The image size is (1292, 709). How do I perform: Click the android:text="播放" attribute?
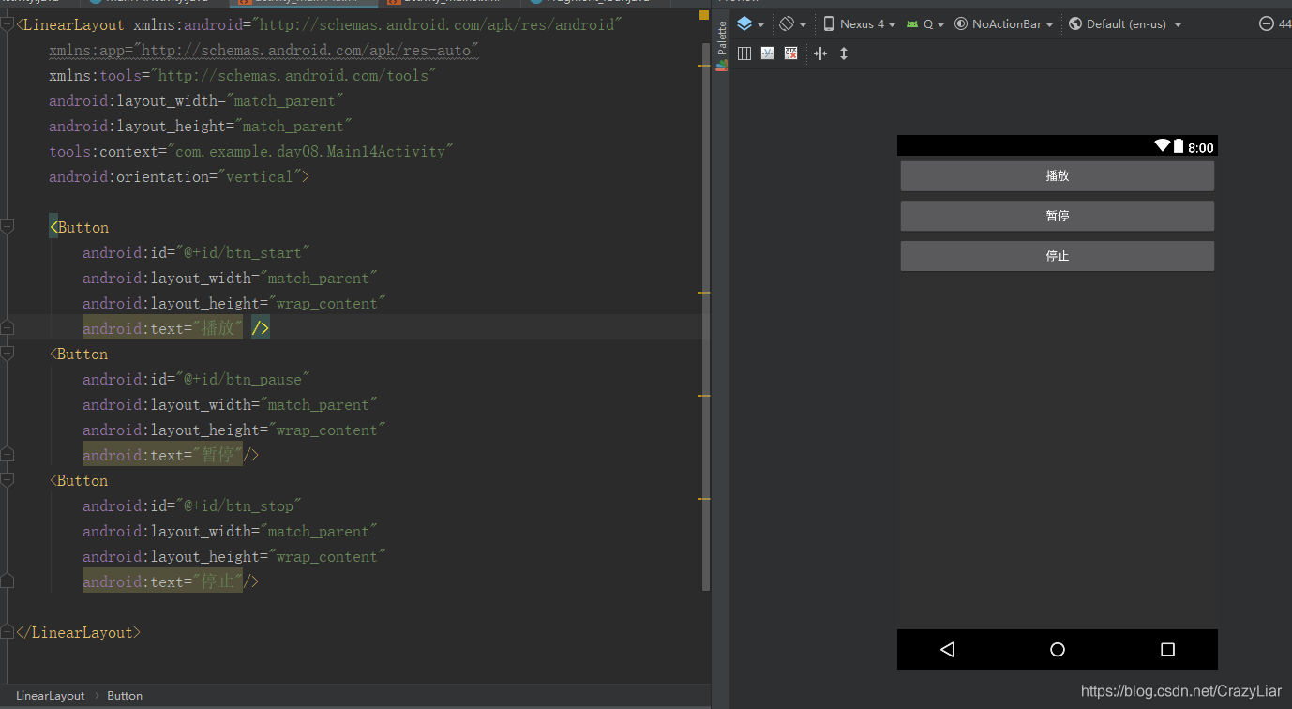tap(162, 328)
